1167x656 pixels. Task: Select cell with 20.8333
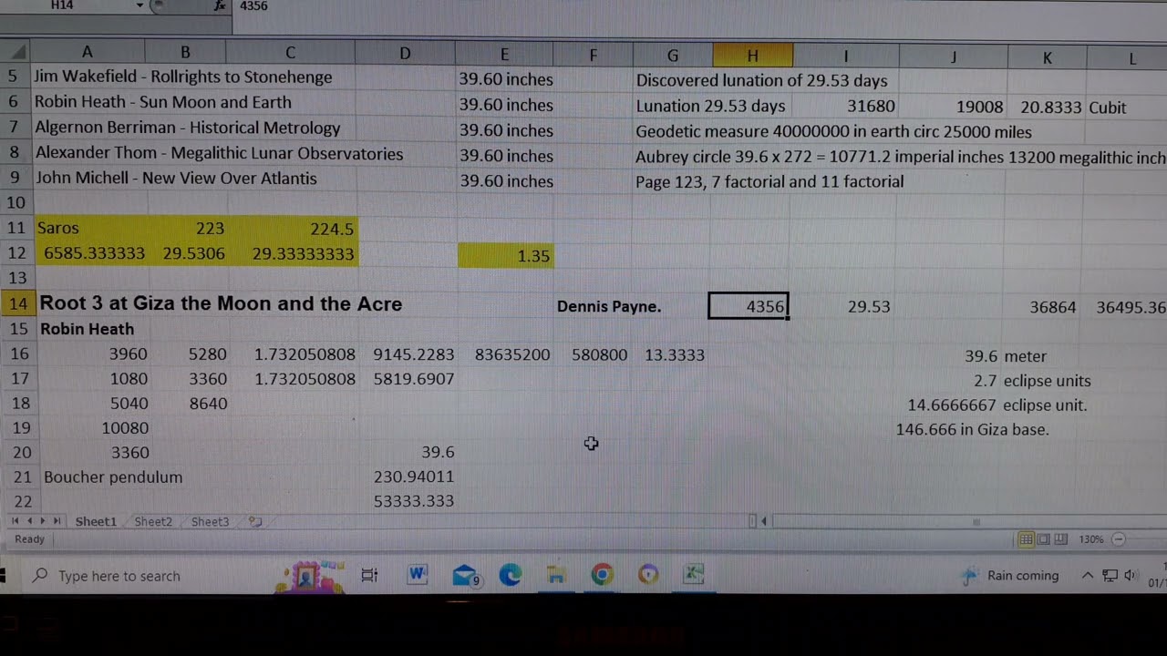tap(1047, 108)
